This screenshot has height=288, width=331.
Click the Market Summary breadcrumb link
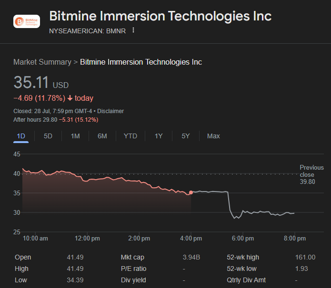tap(42, 62)
